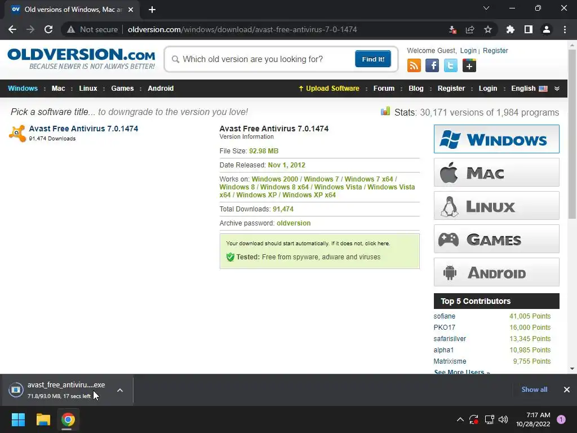Click the Chrome taskbar icon
Viewport: 577px width, 433px height.
68,419
